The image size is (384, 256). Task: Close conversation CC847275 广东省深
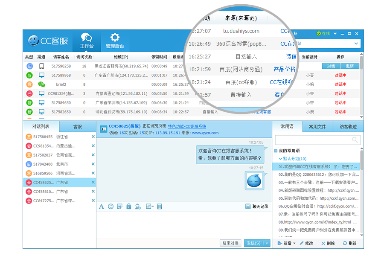pyautogui.click(x=93, y=201)
